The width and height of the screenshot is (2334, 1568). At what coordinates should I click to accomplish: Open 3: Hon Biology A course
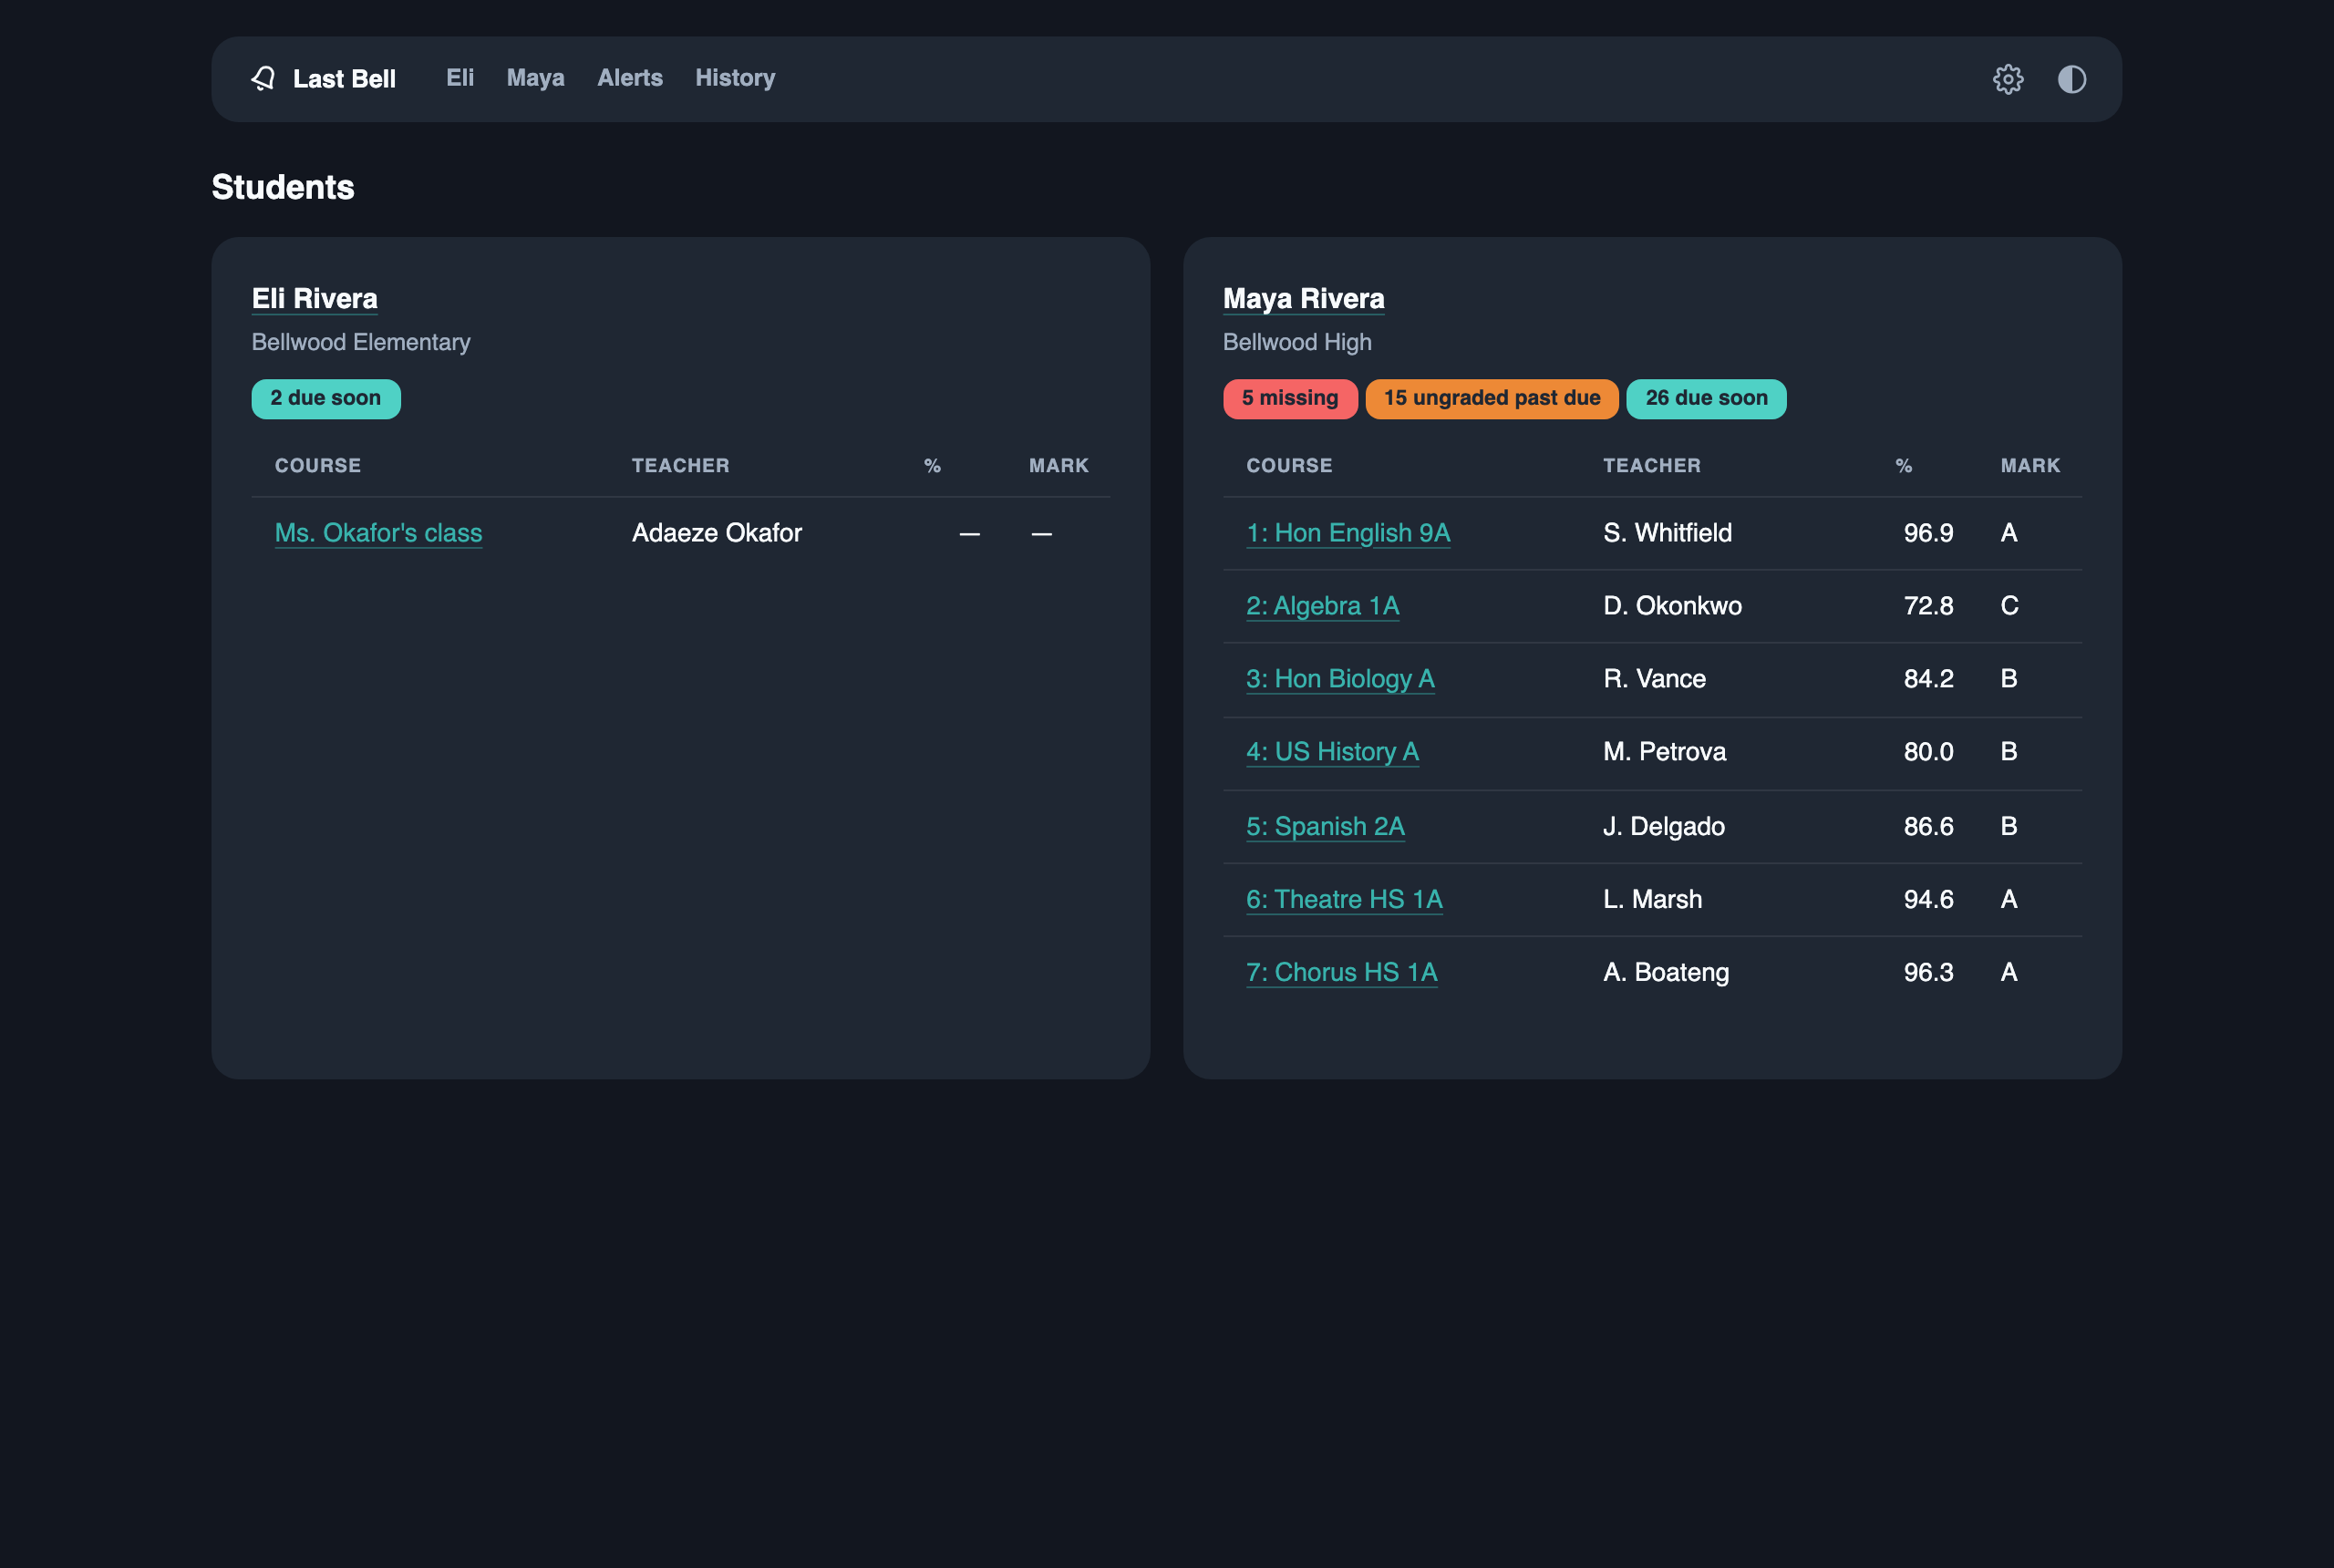pos(1340,679)
